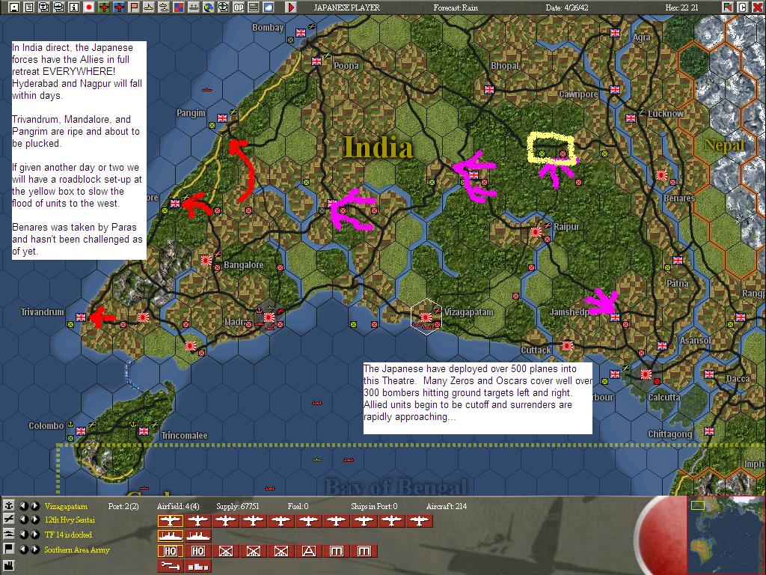This screenshot has width=766, height=575.
Task: Select the highlighted Vizagapatam base hex
Action: click(426, 317)
